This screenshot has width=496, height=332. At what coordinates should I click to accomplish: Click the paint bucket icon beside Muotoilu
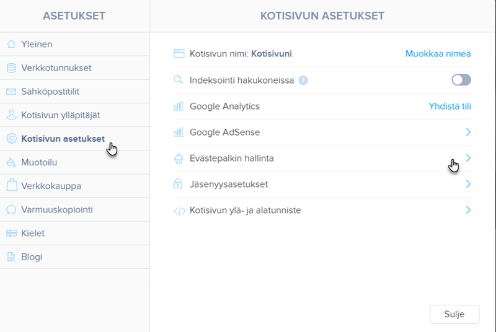pyautogui.click(x=11, y=162)
